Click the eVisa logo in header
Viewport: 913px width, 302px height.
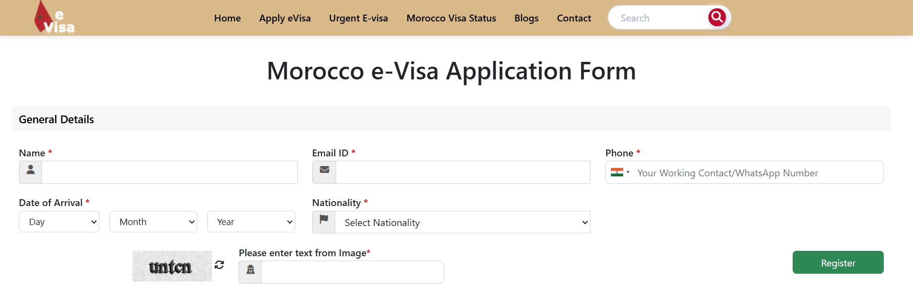[x=55, y=18]
